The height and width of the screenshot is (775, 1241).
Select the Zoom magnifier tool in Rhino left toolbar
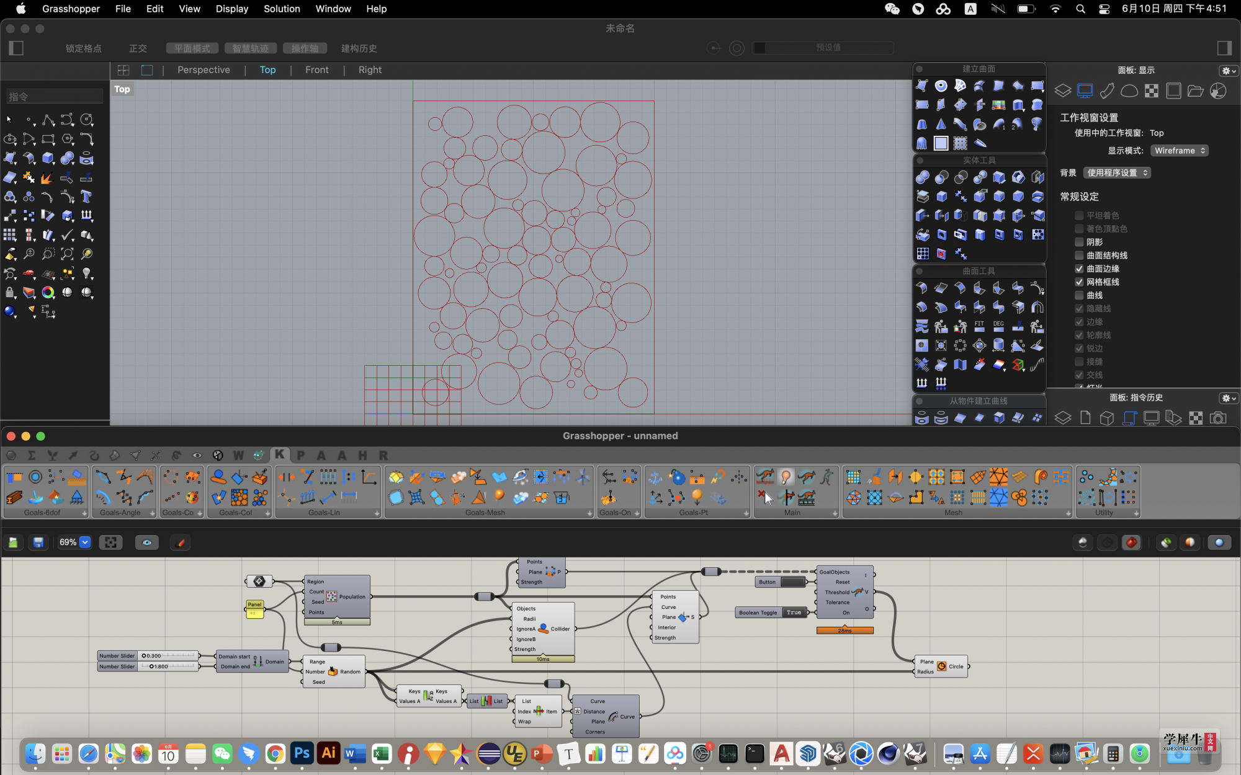pyautogui.click(x=29, y=254)
